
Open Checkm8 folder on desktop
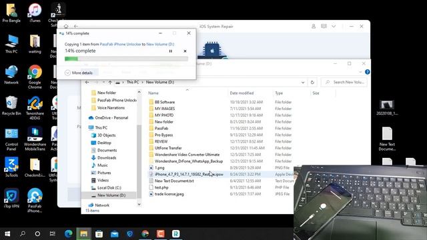pos(35,167)
